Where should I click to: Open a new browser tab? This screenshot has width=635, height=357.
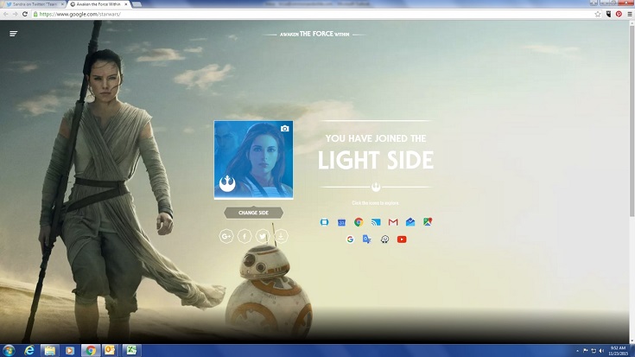(137, 4)
